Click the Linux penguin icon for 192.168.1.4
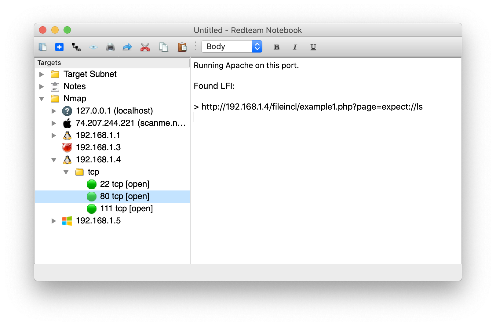Viewport: 496px width, 326px height. pos(67,160)
